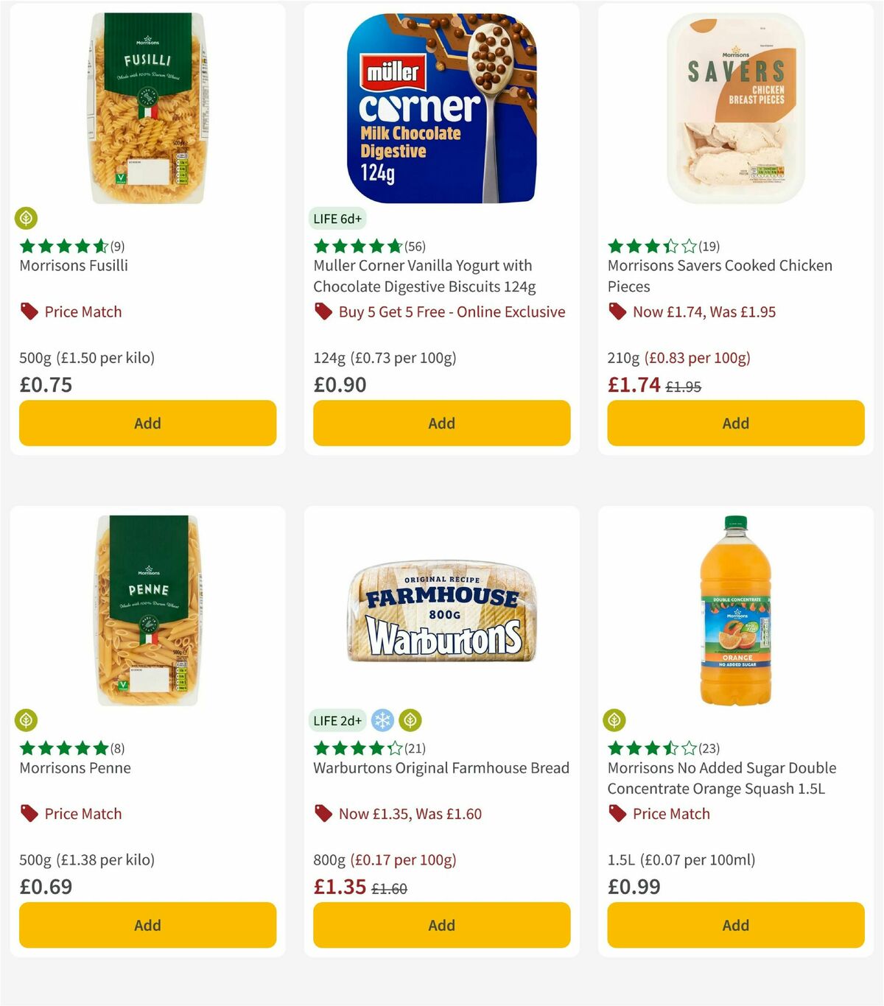Click the sustainability leaf icon on Morrisons Fusilli
The image size is (884, 1006).
click(27, 219)
